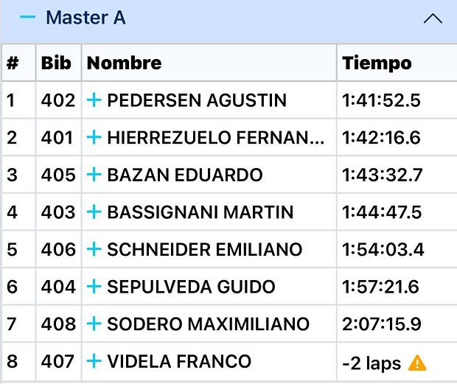This screenshot has height=384, width=457.
Task: Click the plus icon next to BASSIGNANI MARTIN
Action: pyautogui.click(x=94, y=212)
